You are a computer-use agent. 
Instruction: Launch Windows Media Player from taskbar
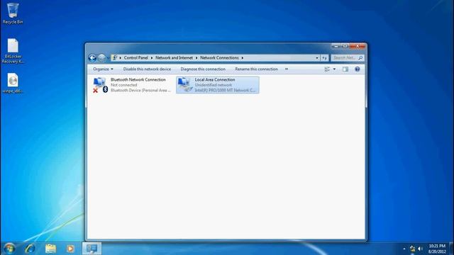[x=70, y=249]
